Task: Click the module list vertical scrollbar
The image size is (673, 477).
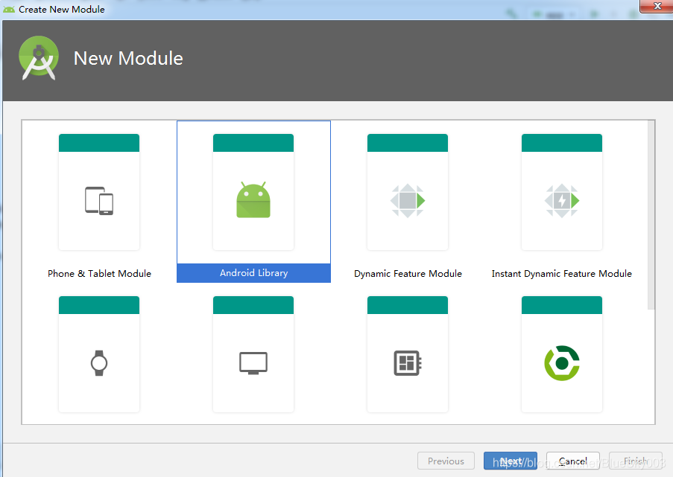Action: tap(651, 215)
